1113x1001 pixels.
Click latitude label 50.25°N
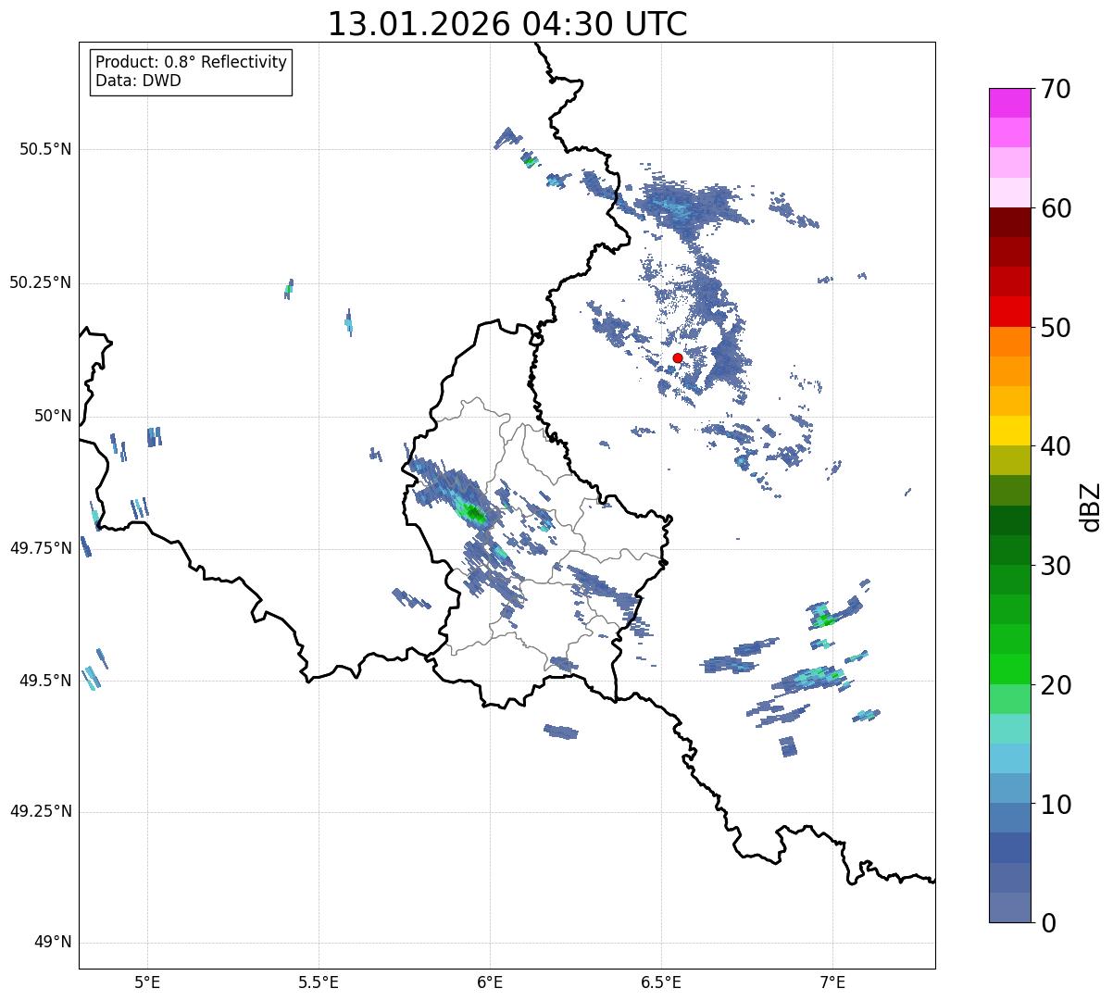(x=40, y=282)
